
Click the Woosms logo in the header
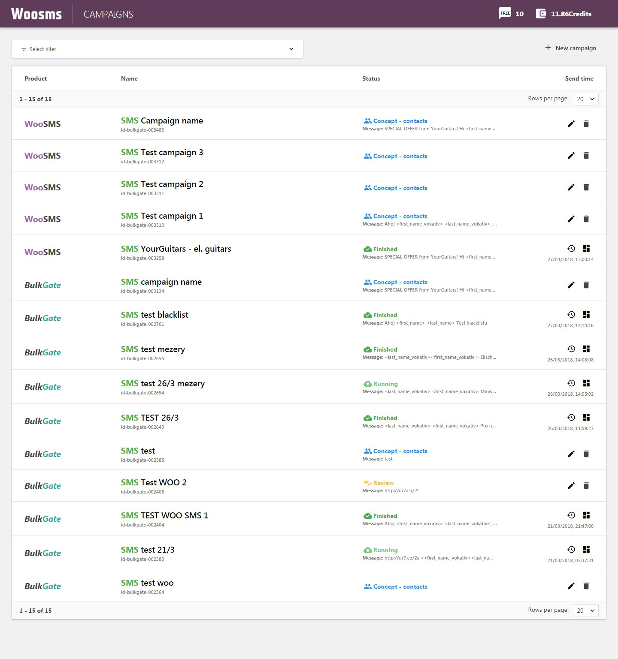(x=36, y=13)
